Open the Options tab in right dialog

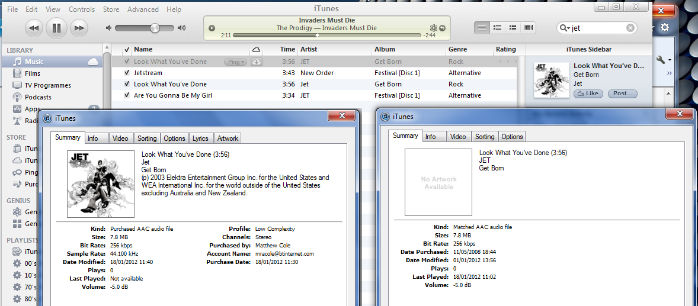tap(512, 137)
